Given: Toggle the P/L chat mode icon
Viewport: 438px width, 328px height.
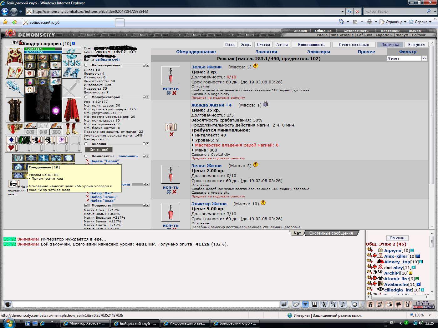Looking at the screenshot, I should tap(334, 304).
